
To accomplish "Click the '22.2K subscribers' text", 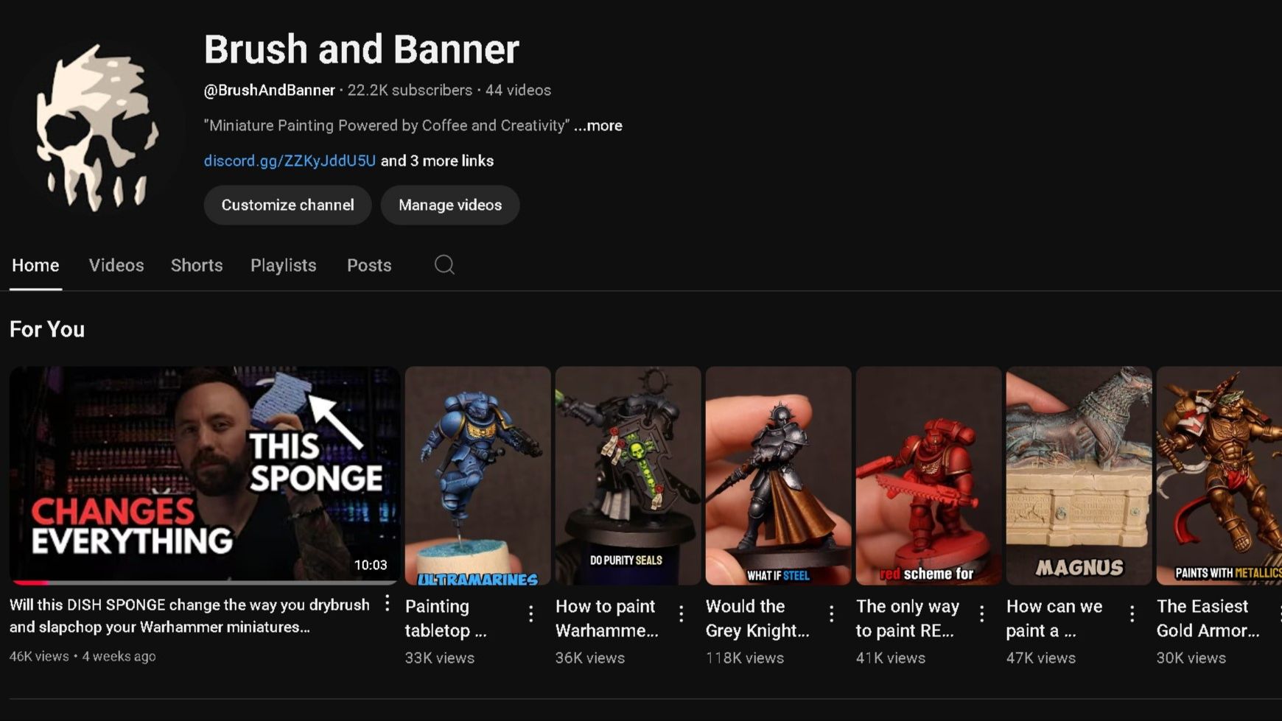I will click(x=410, y=90).
